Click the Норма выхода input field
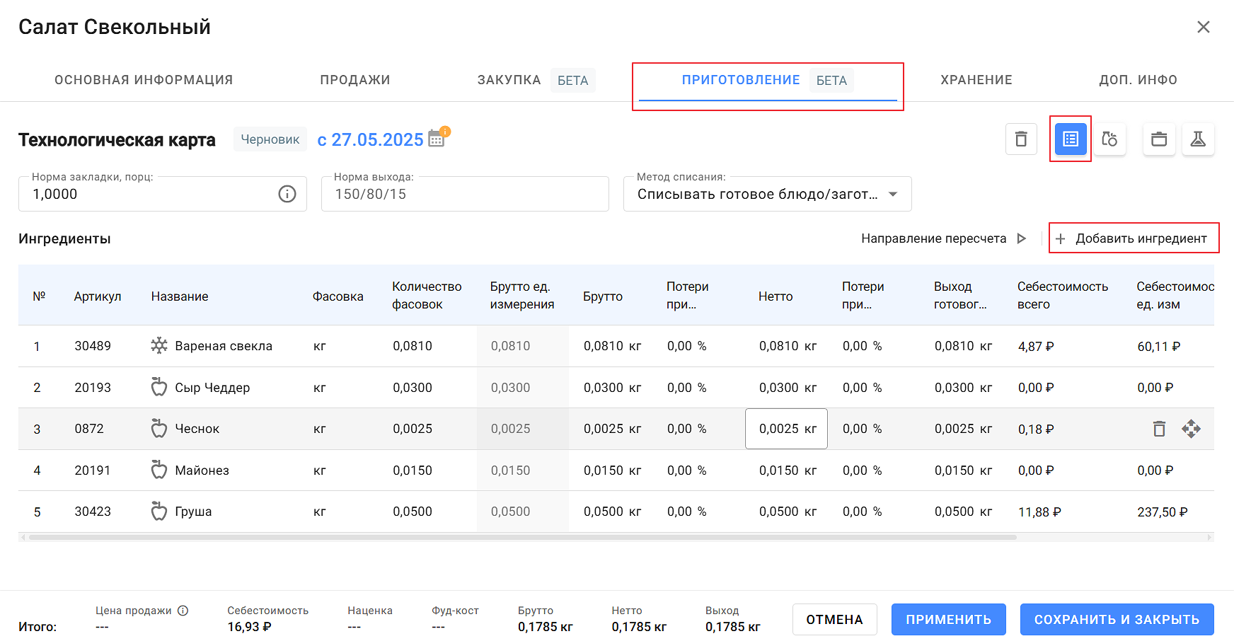Viewport: 1234px width, 641px height. (465, 195)
